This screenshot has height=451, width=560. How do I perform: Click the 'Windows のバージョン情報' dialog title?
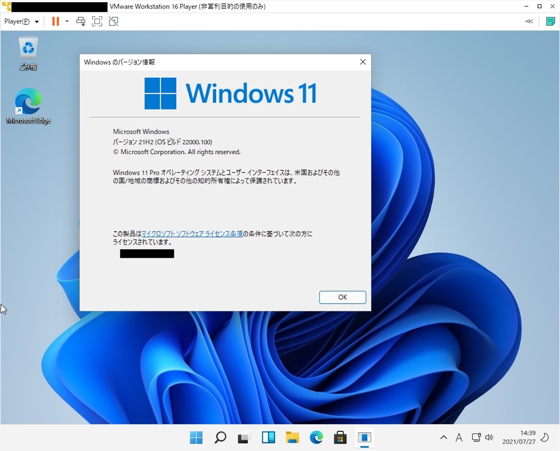119,62
